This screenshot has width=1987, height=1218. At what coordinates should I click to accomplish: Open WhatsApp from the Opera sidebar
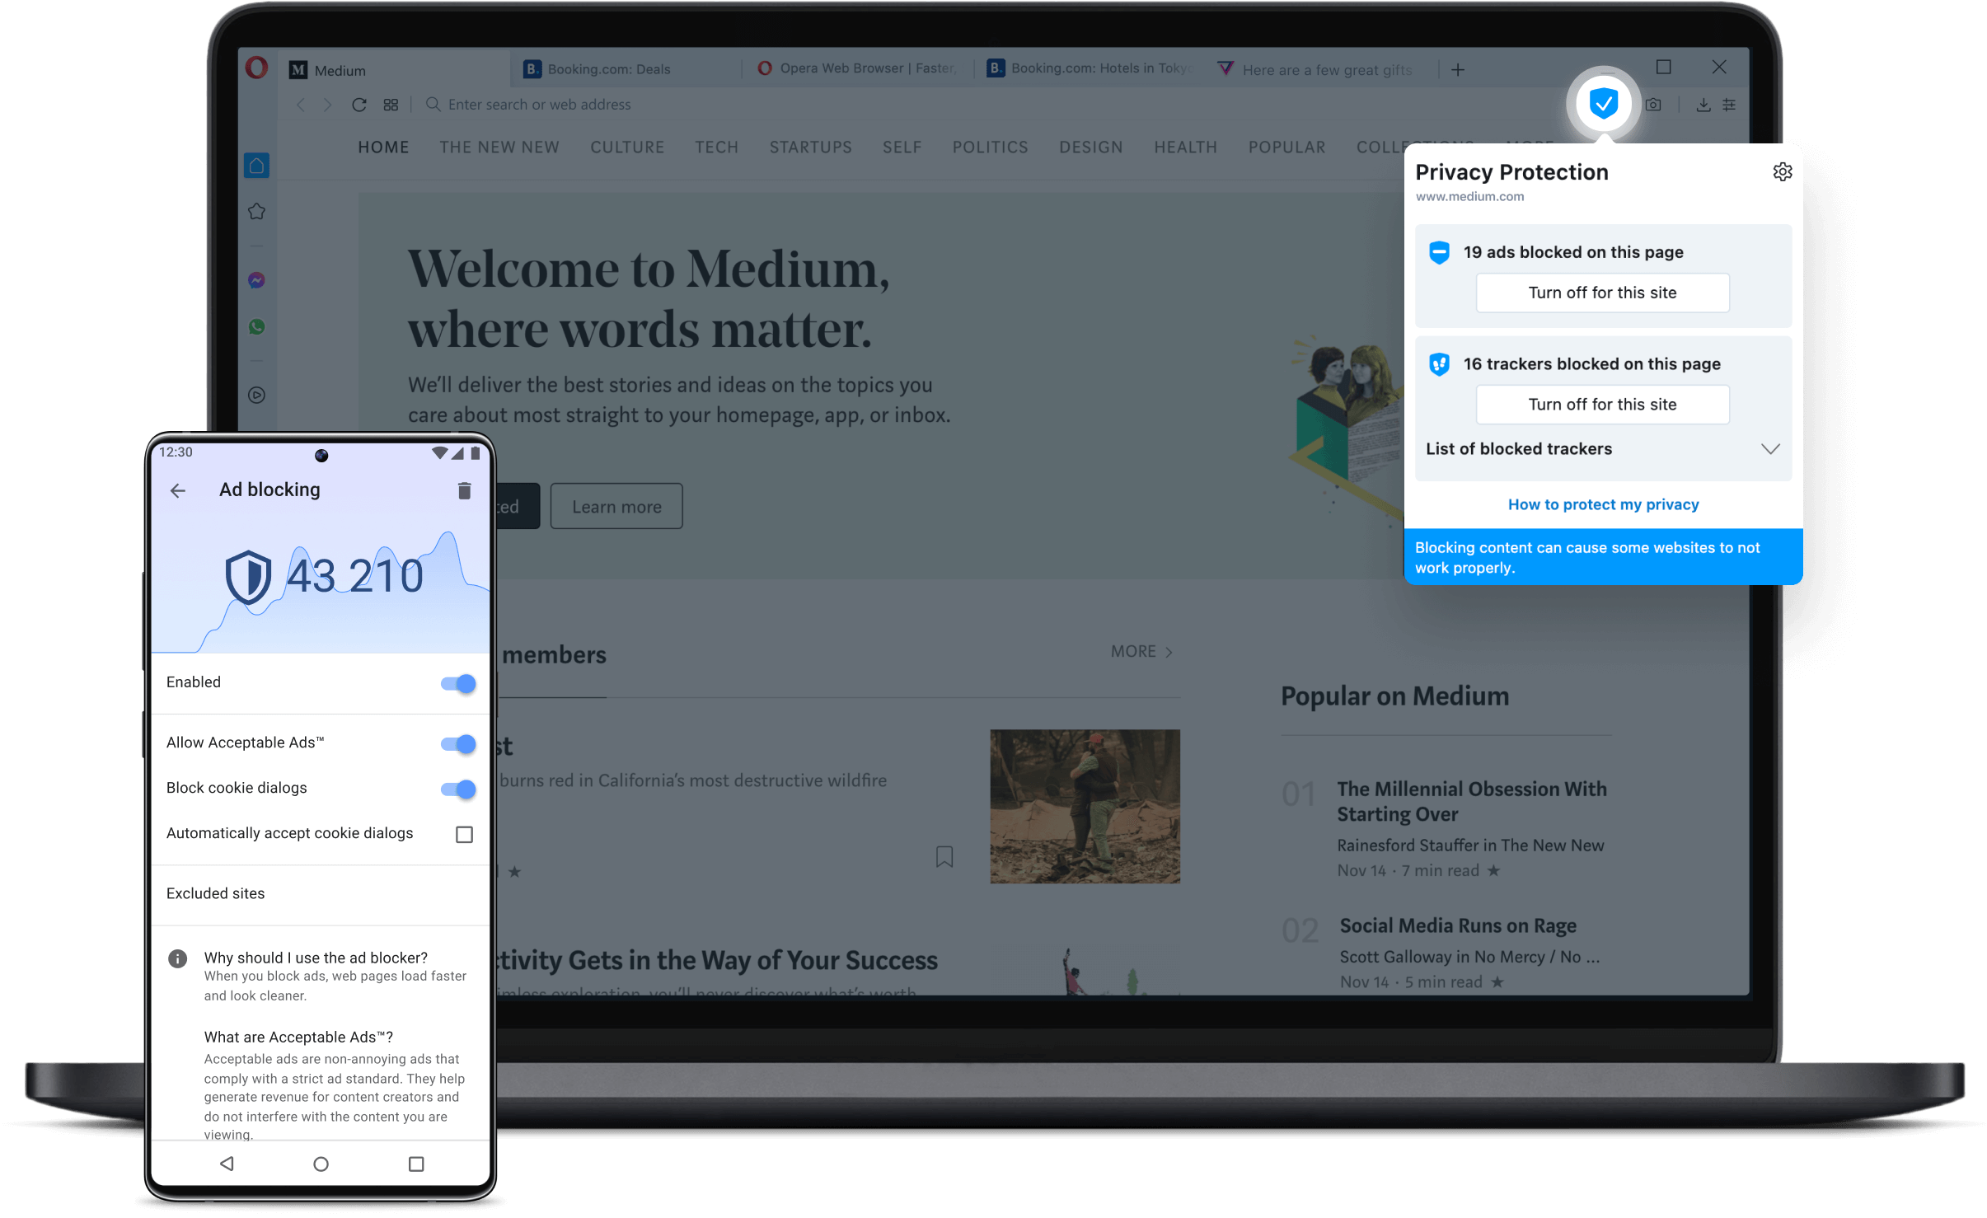[x=256, y=327]
